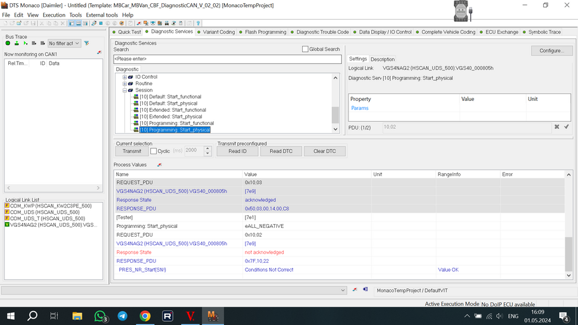Viewport: 578px width, 325px height.
Task: Cancel the PDU edit with the X icon
Action: pos(556,127)
